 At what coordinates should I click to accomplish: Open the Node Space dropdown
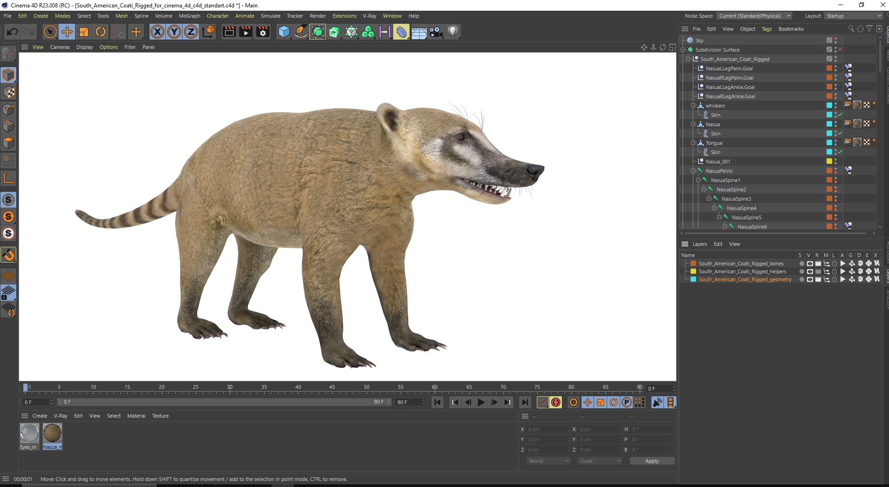[754, 16]
